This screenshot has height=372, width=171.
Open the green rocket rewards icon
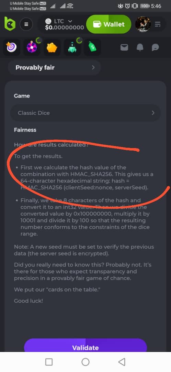coord(72,48)
